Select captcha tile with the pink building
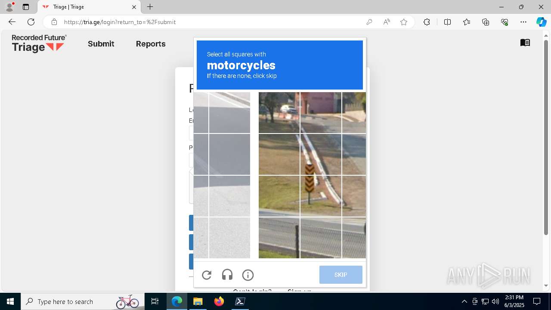The image size is (551, 310). (321, 112)
